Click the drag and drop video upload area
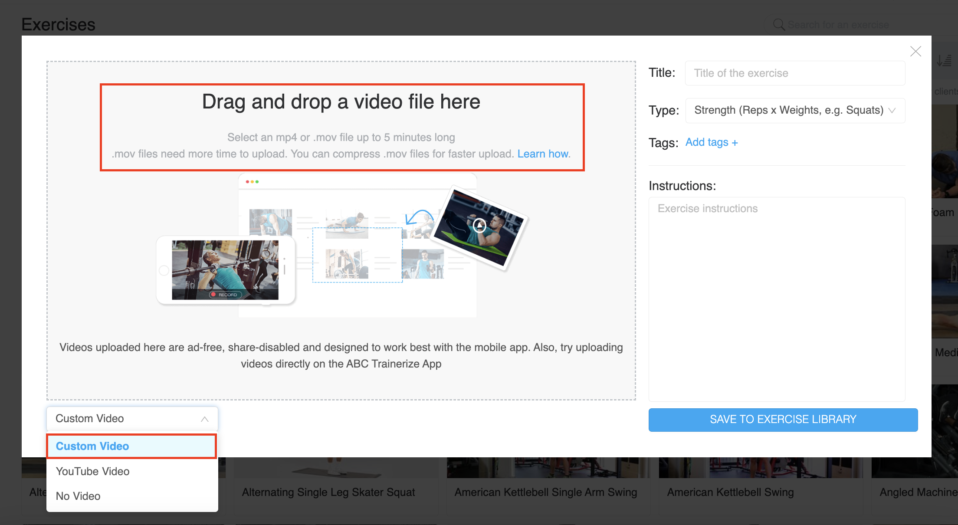The height and width of the screenshot is (525, 958). tap(341, 128)
